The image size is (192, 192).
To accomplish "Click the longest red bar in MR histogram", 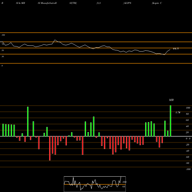I will point(50,148).
